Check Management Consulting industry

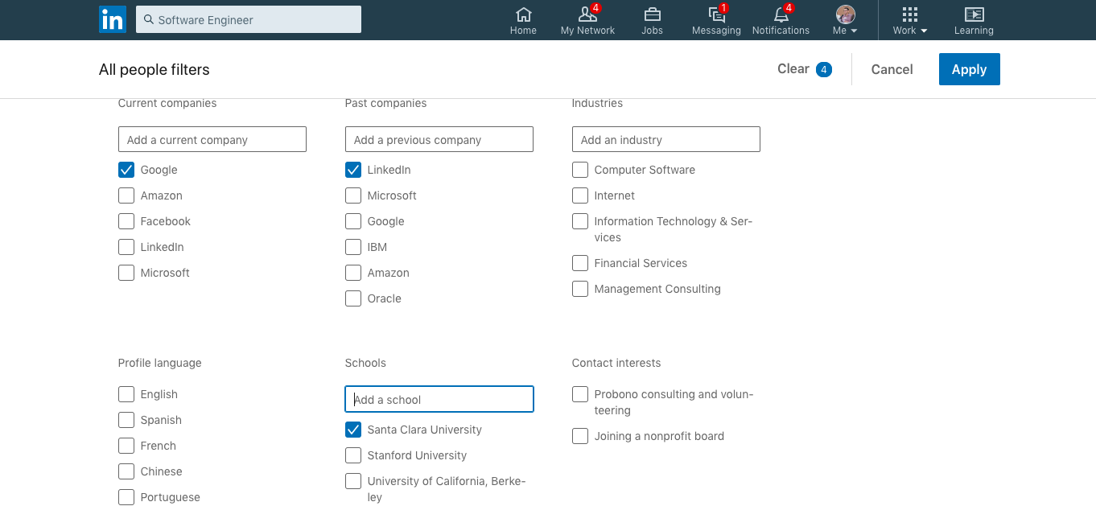pyautogui.click(x=580, y=289)
